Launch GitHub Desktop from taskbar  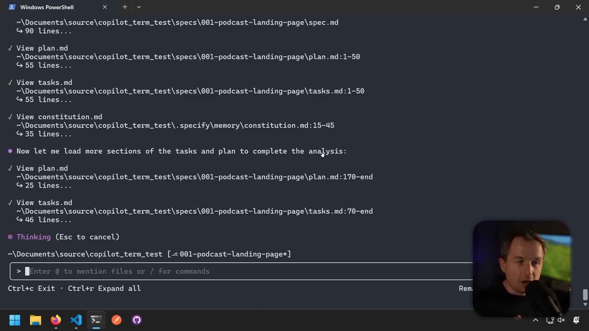click(x=137, y=320)
